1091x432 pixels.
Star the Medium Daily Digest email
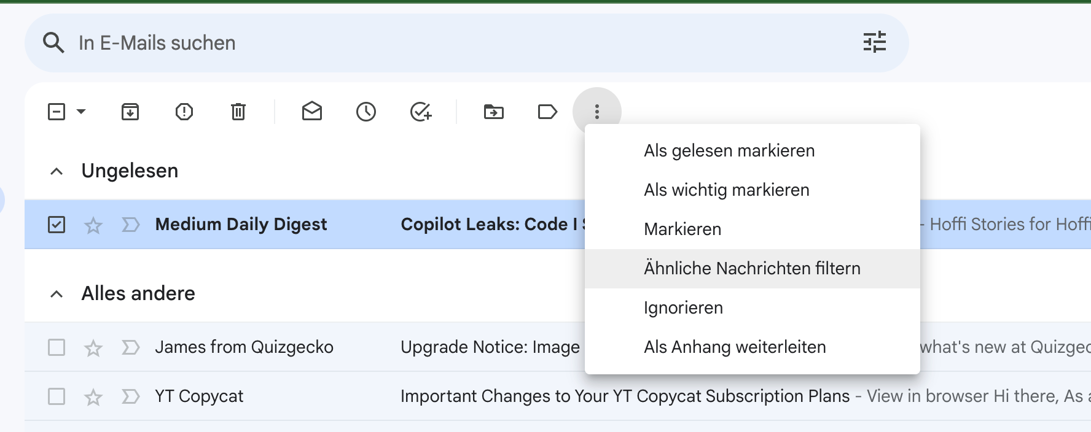tap(93, 225)
